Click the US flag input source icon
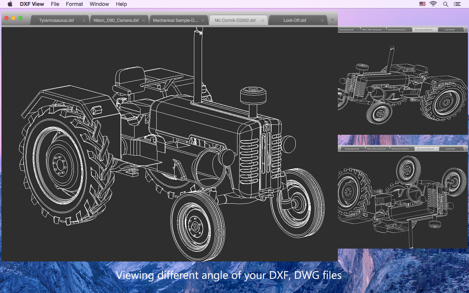Viewport: 469px width, 293px height. pos(422,4)
